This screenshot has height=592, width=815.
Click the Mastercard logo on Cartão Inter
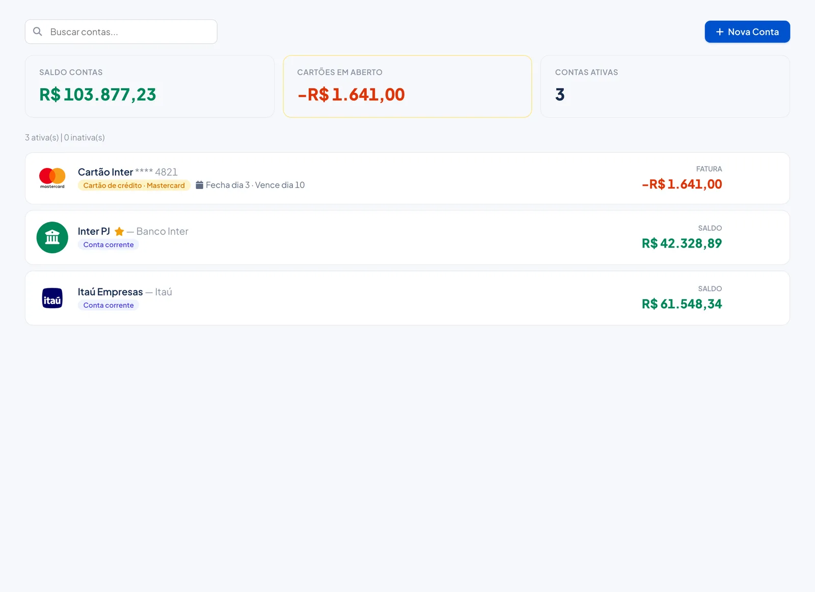click(52, 178)
